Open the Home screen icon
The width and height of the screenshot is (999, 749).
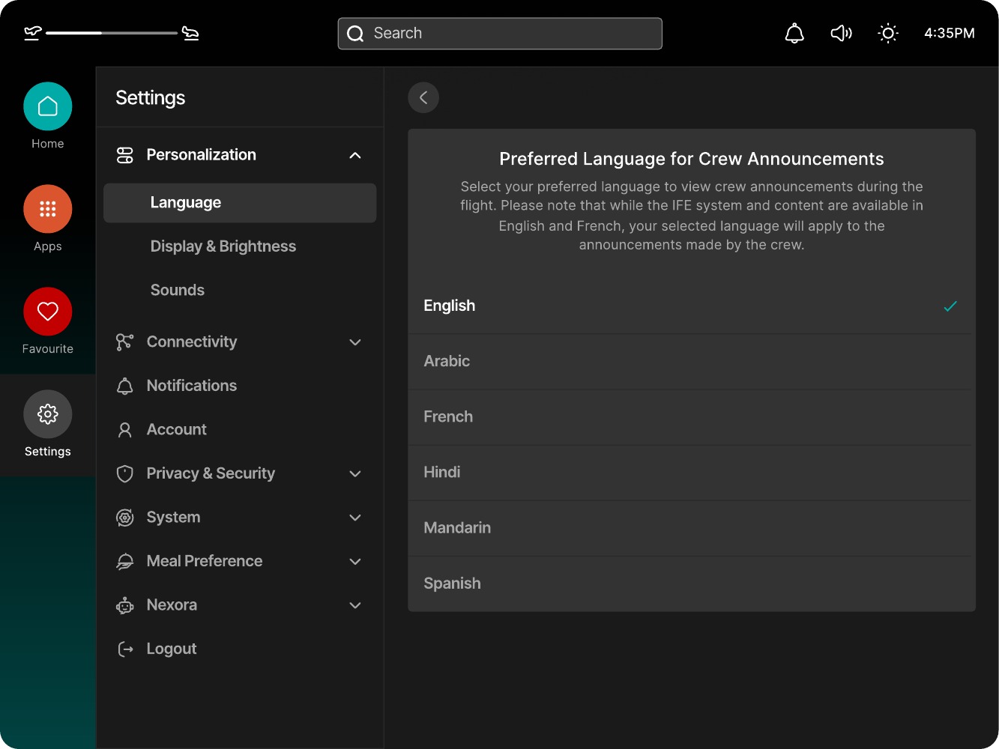coord(48,106)
